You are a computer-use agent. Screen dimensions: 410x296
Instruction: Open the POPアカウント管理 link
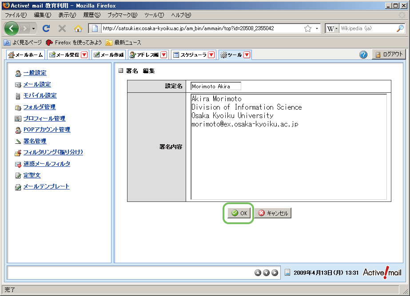47,130
